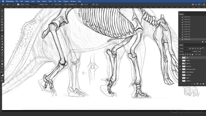The image size is (206, 116).
Task: Open the Kind filter dropdown
Action: (x=184, y=48)
